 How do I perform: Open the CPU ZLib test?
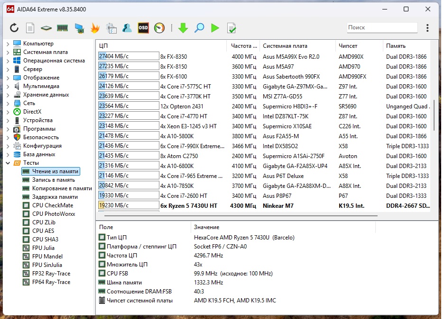click(44, 222)
